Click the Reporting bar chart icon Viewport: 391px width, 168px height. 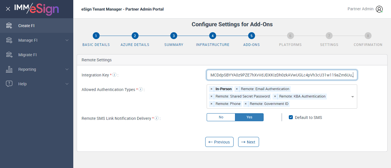click(x=9, y=69)
